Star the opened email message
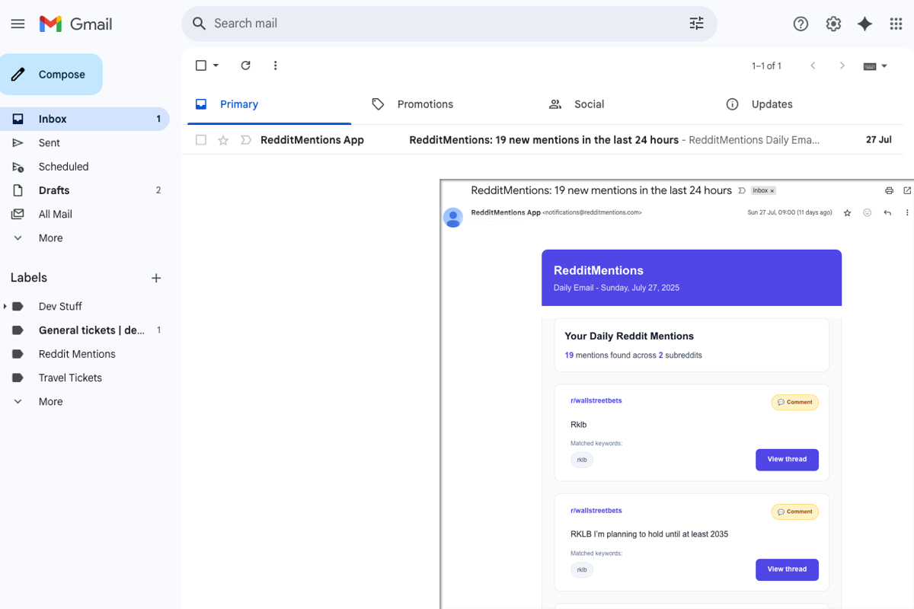 (x=847, y=213)
